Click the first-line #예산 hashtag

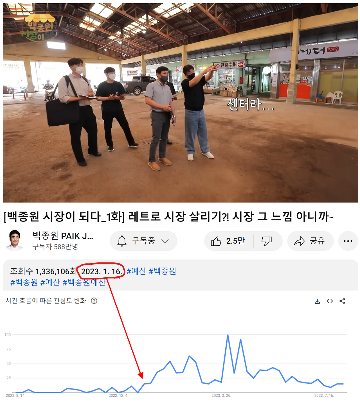click(136, 271)
